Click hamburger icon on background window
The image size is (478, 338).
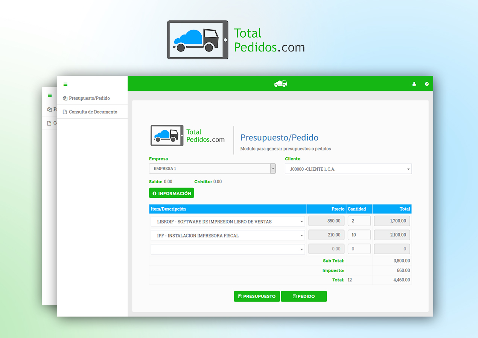(x=50, y=95)
